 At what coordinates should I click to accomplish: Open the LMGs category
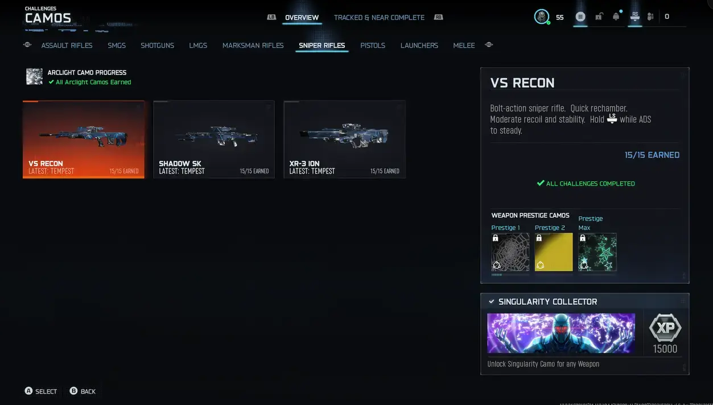[198, 46]
